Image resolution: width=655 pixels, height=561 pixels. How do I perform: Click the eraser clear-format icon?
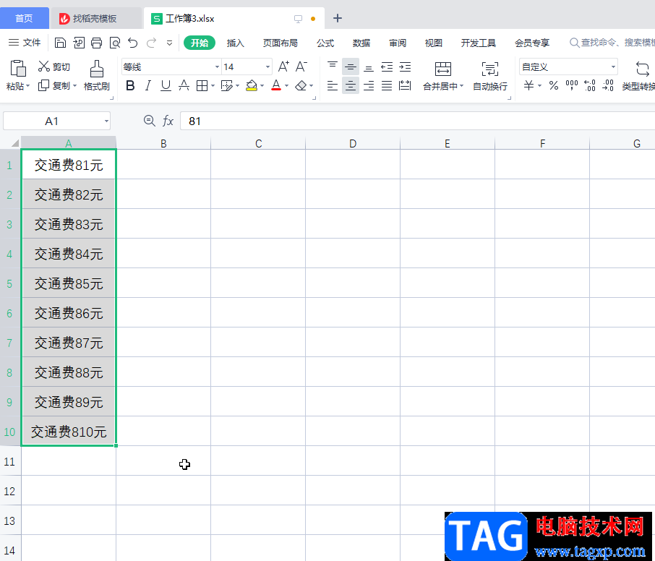click(301, 85)
